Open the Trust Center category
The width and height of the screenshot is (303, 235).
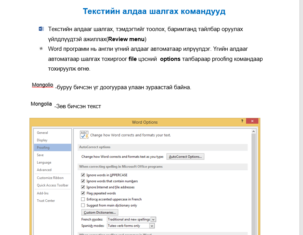pyautogui.click(x=52, y=200)
